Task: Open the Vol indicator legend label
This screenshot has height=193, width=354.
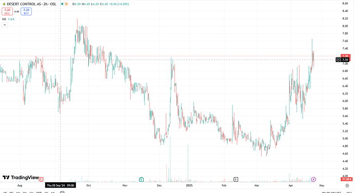Action: 4,19
